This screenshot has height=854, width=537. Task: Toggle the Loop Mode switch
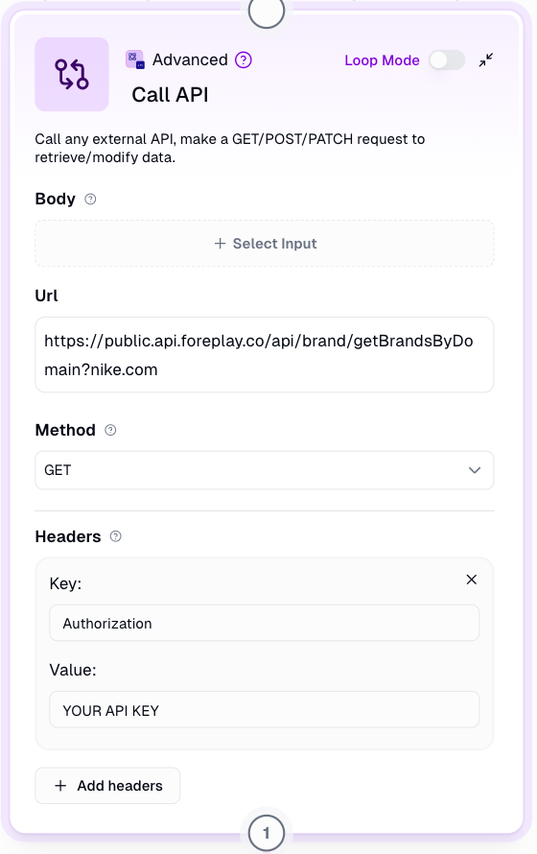click(x=447, y=59)
